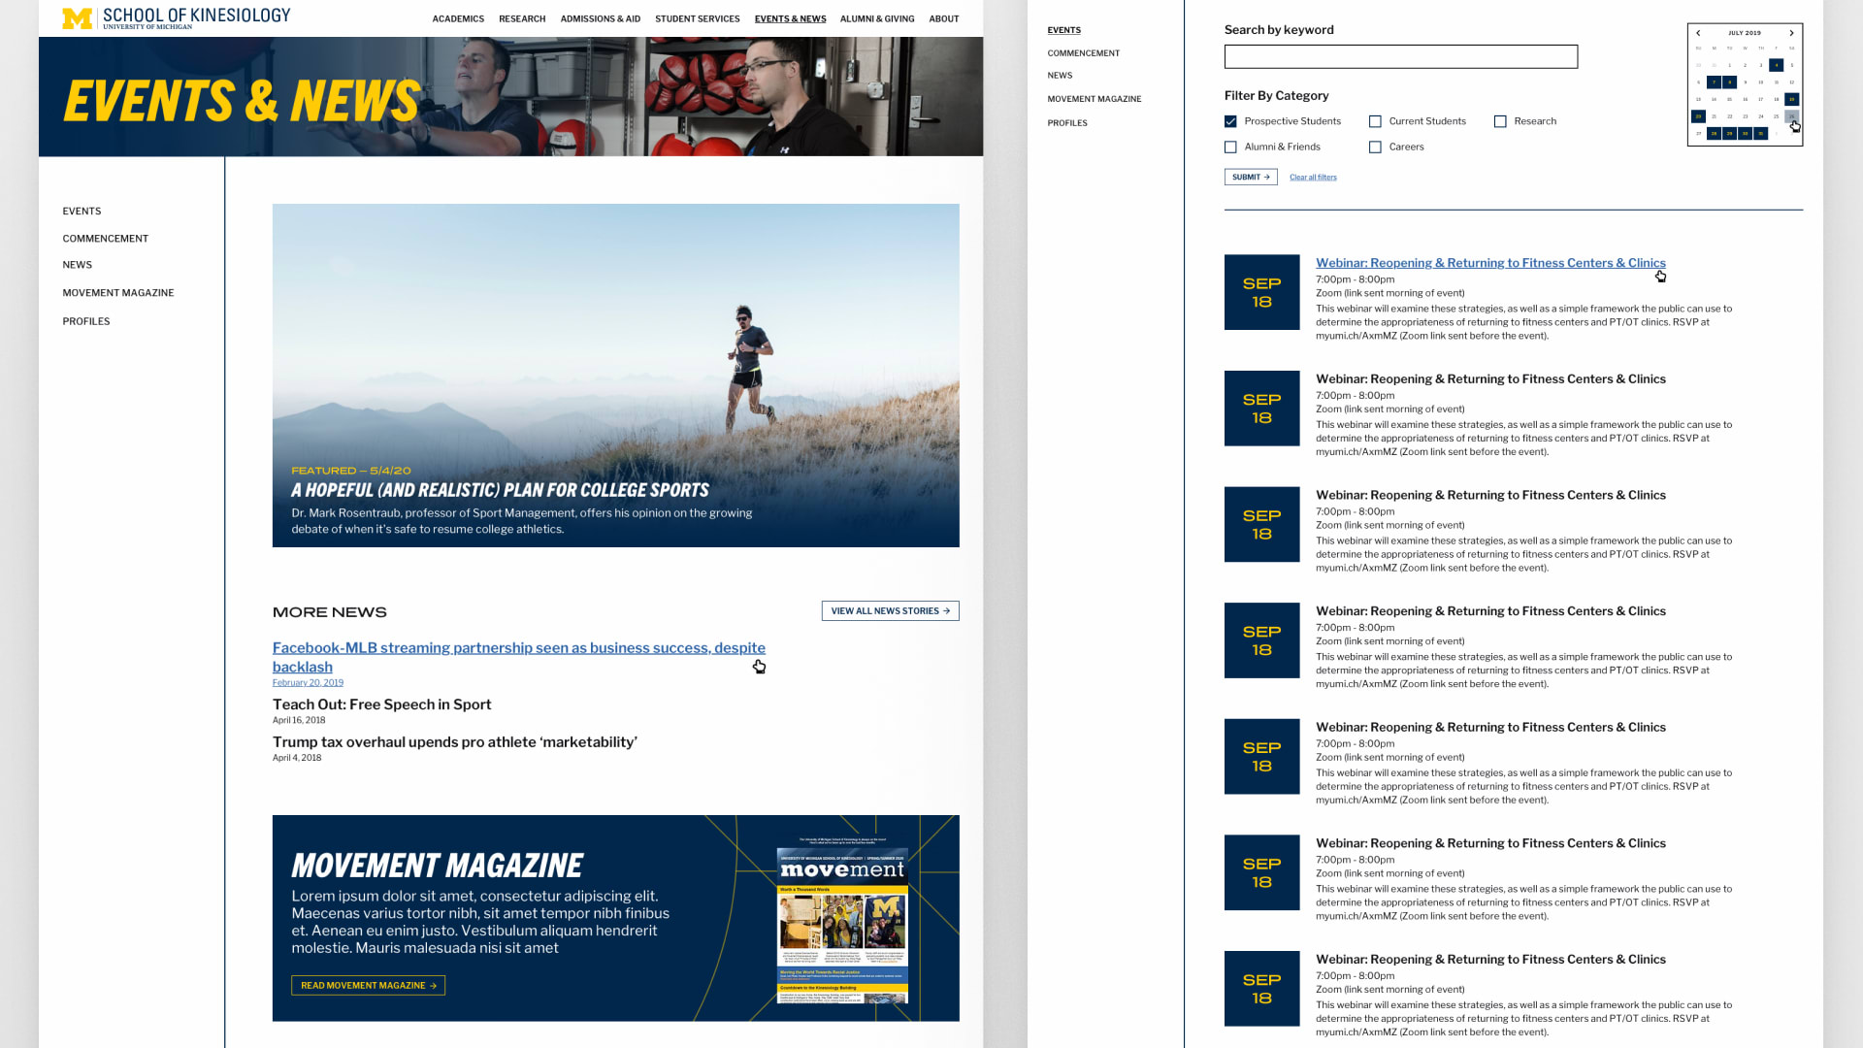Go to next month in calendar

pyautogui.click(x=1791, y=33)
